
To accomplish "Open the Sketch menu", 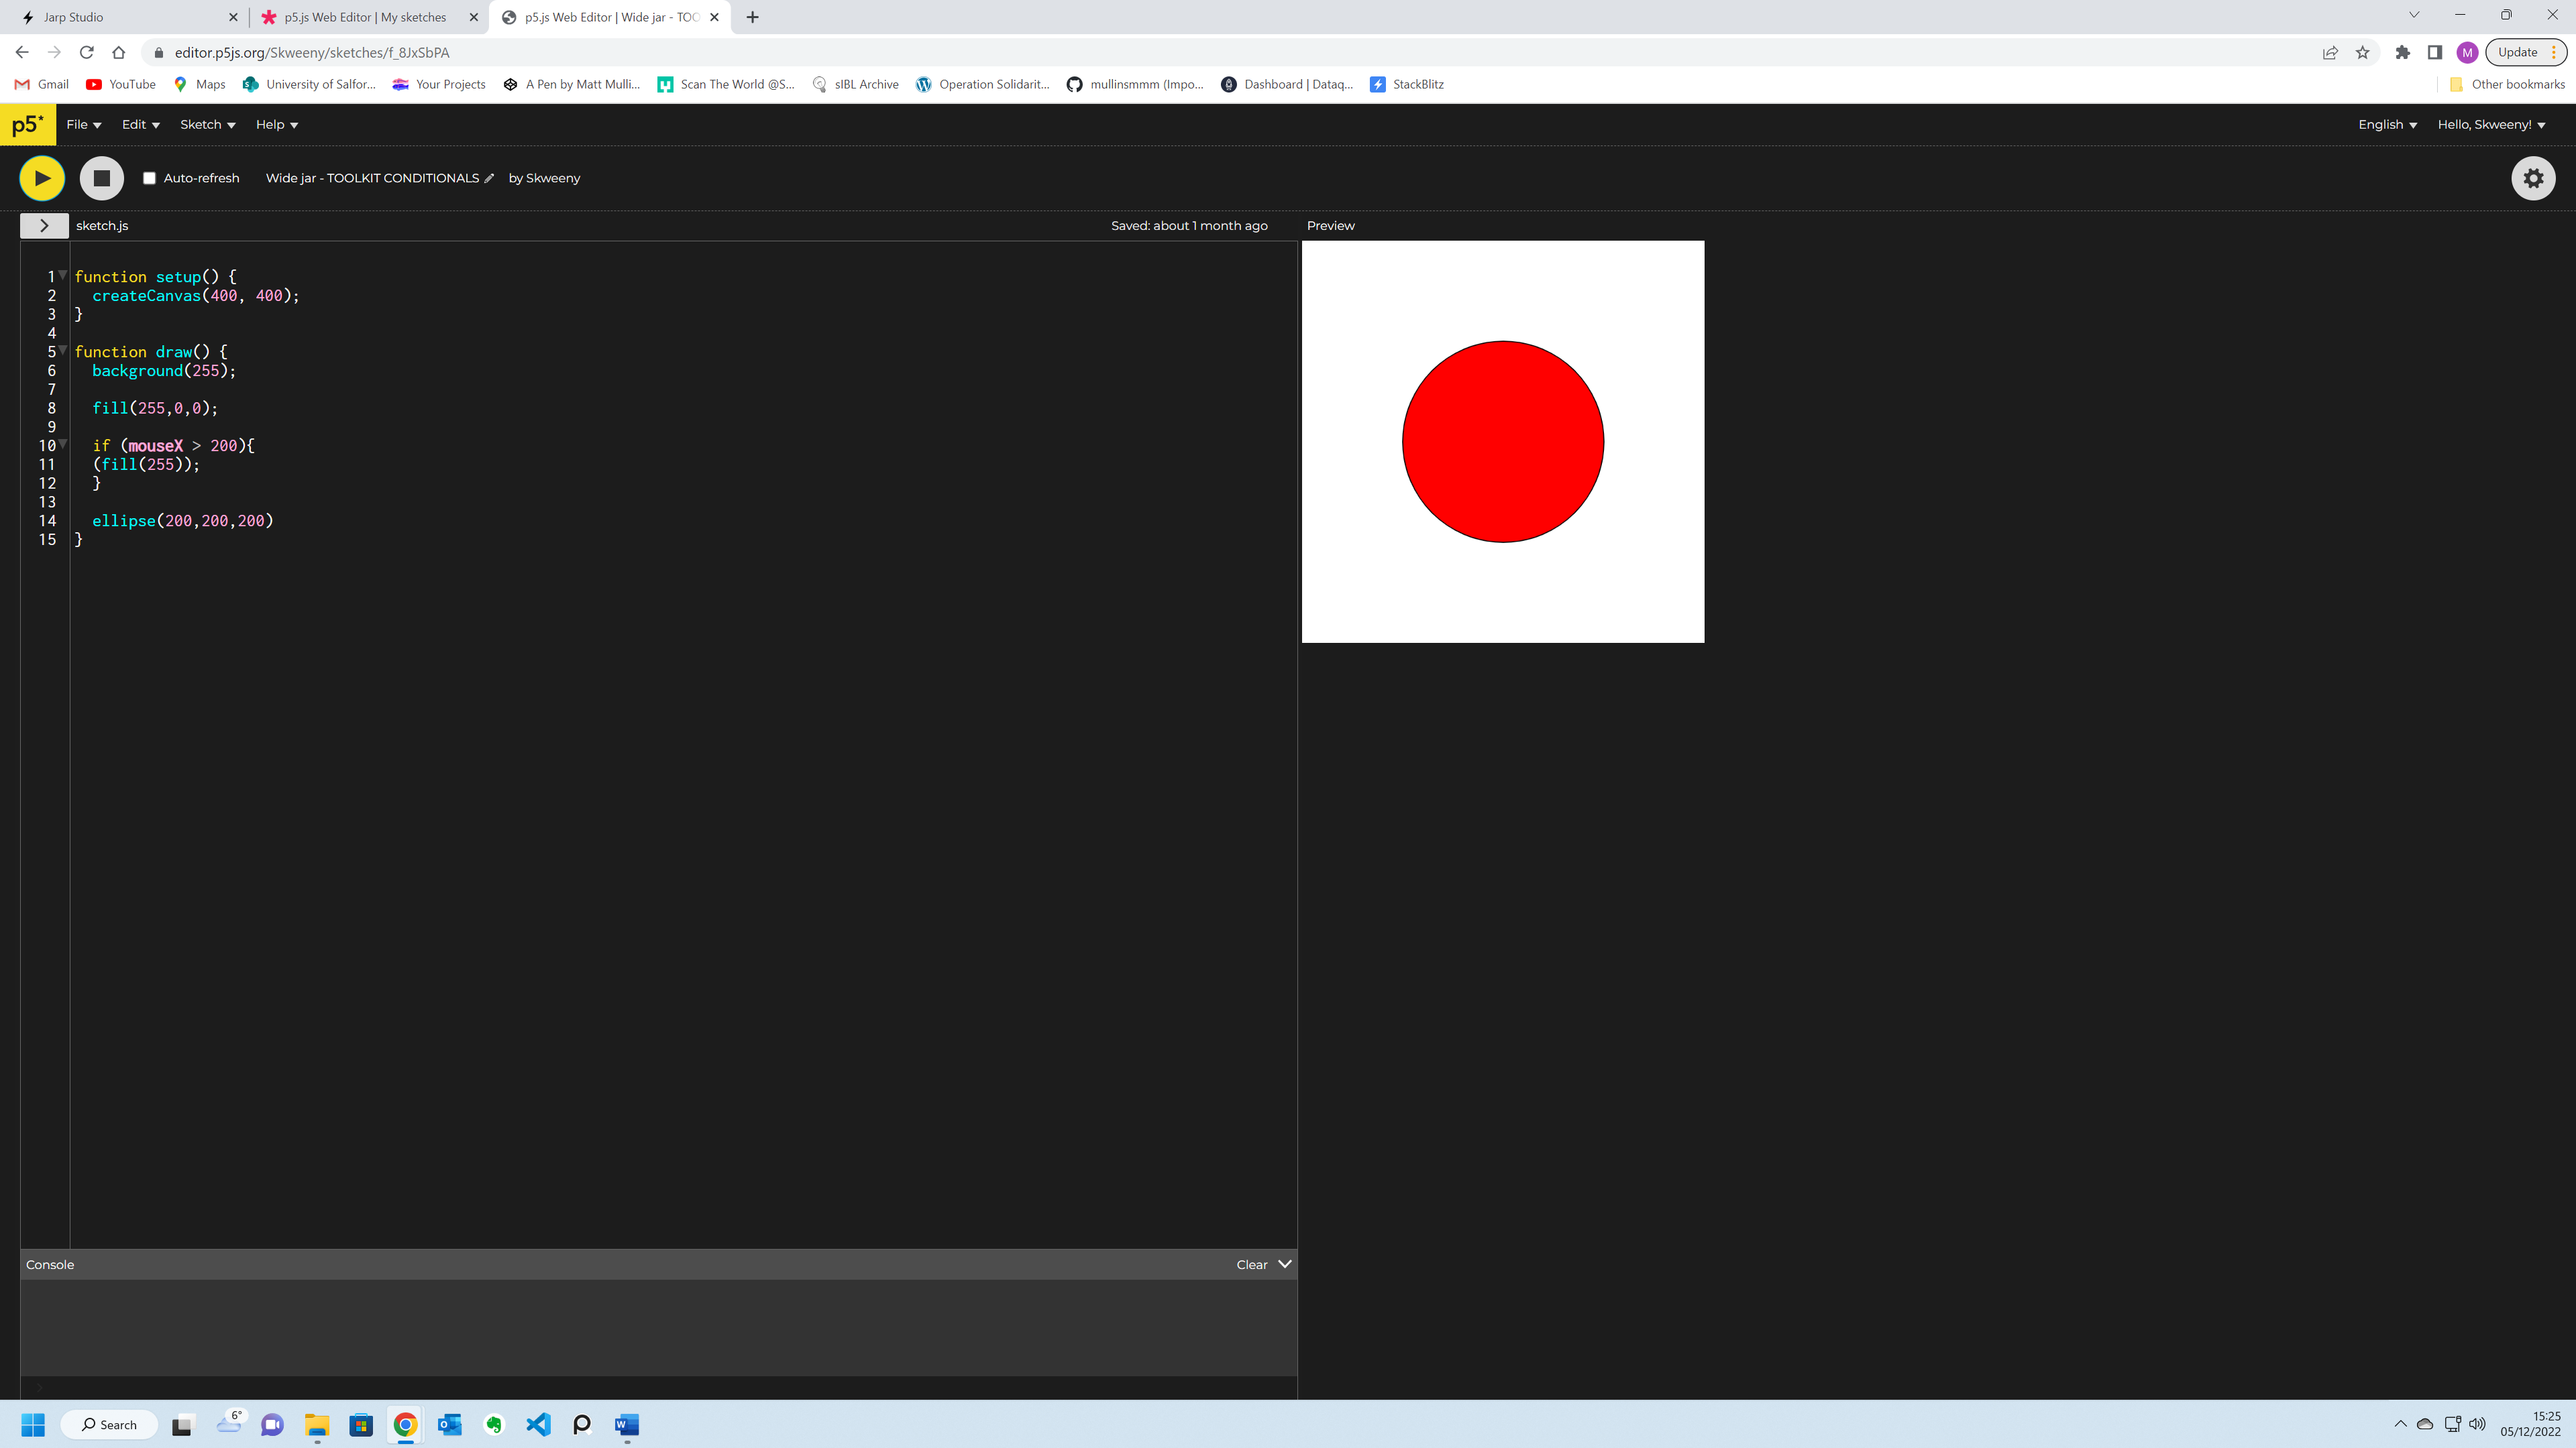I will point(207,125).
